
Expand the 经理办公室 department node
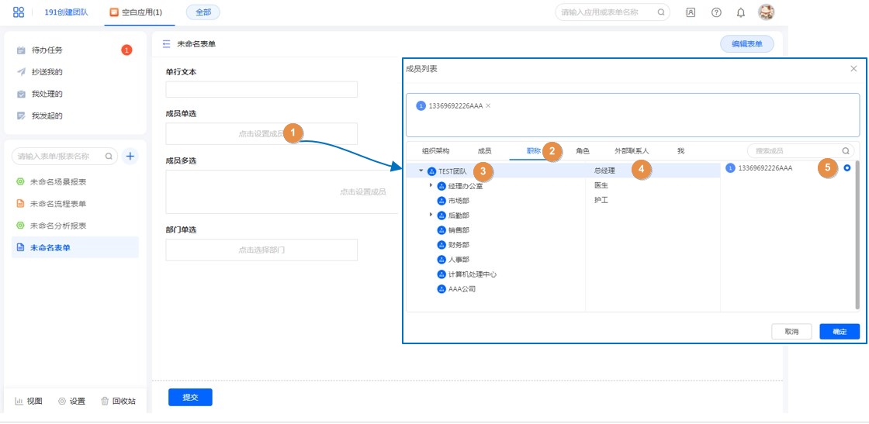pos(431,186)
